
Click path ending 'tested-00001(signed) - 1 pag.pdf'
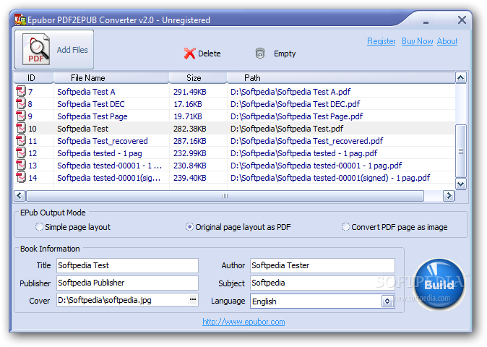(x=330, y=178)
